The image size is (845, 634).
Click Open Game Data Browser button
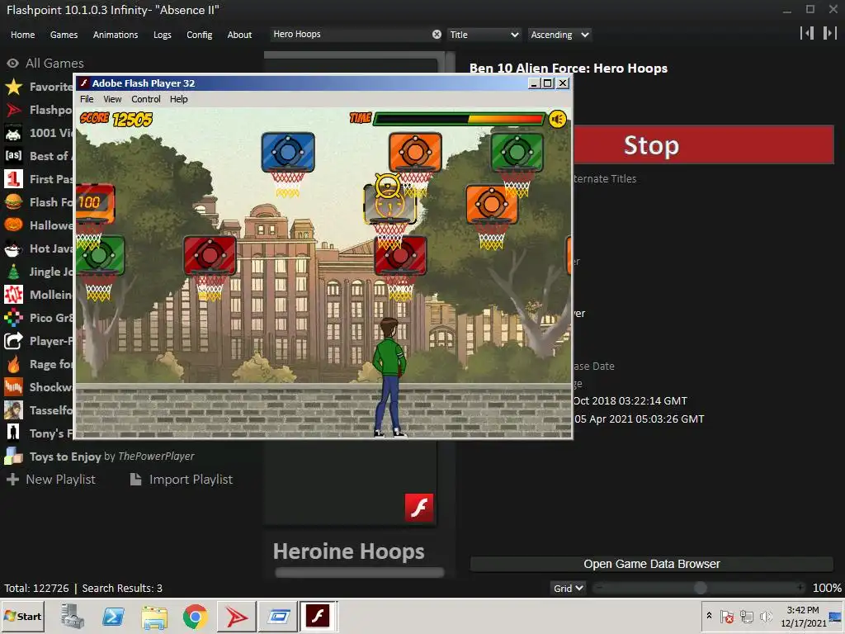click(x=652, y=564)
